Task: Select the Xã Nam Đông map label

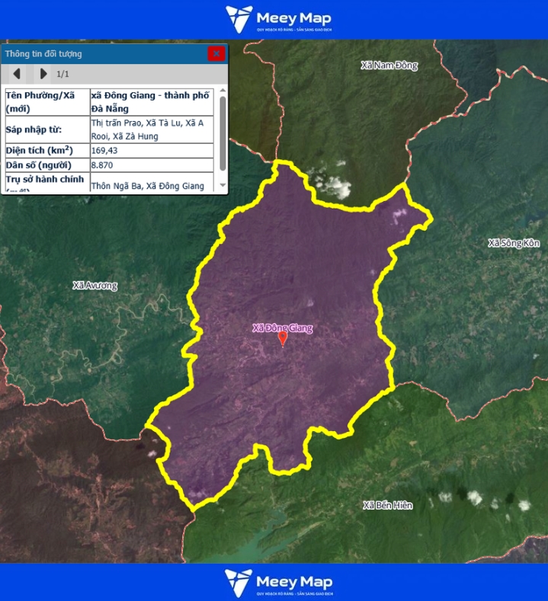Action: (389, 66)
